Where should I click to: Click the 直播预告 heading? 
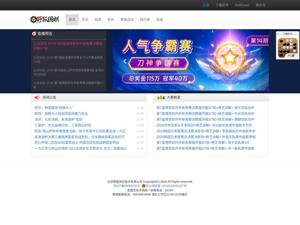pyautogui.click(x=45, y=34)
